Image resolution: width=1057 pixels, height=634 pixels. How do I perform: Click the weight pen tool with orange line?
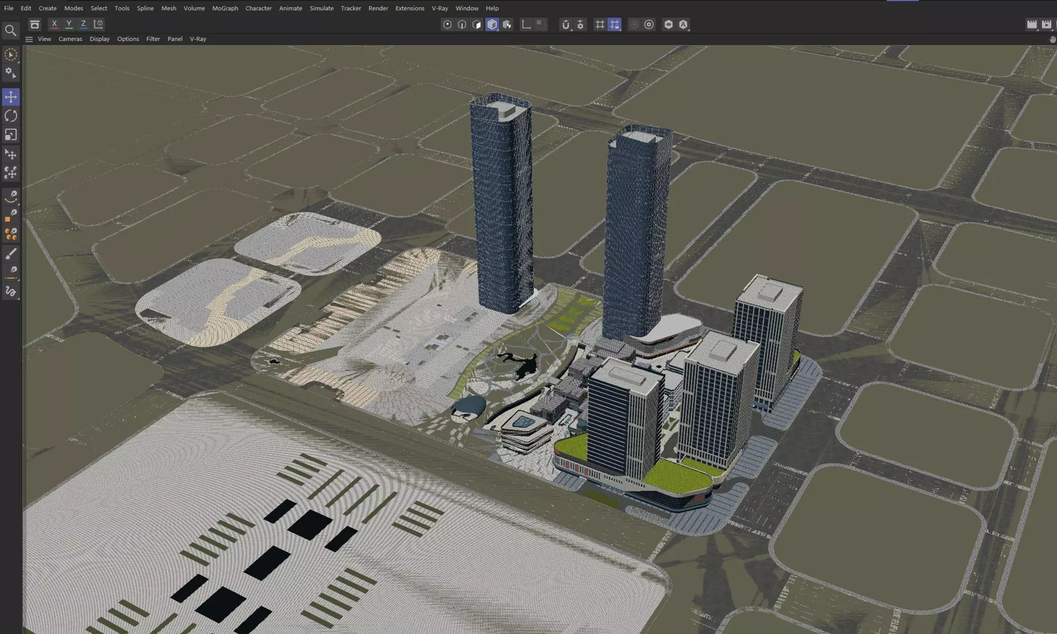pos(10,272)
